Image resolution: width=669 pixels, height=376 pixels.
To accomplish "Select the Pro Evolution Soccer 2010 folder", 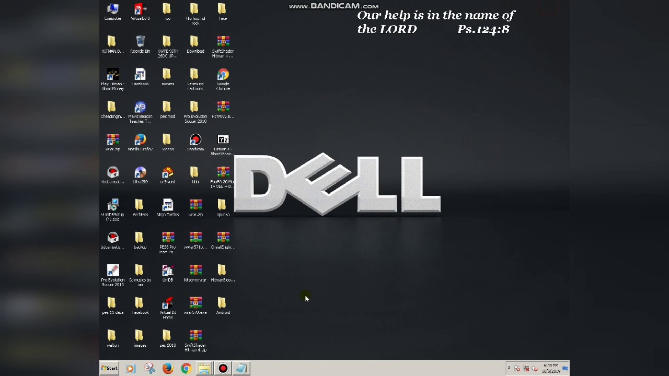I will (x=195, y=112).
